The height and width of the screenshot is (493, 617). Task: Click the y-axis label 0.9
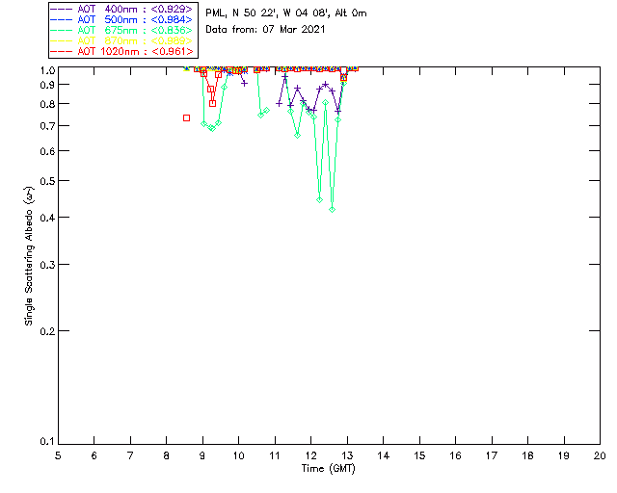47,85
